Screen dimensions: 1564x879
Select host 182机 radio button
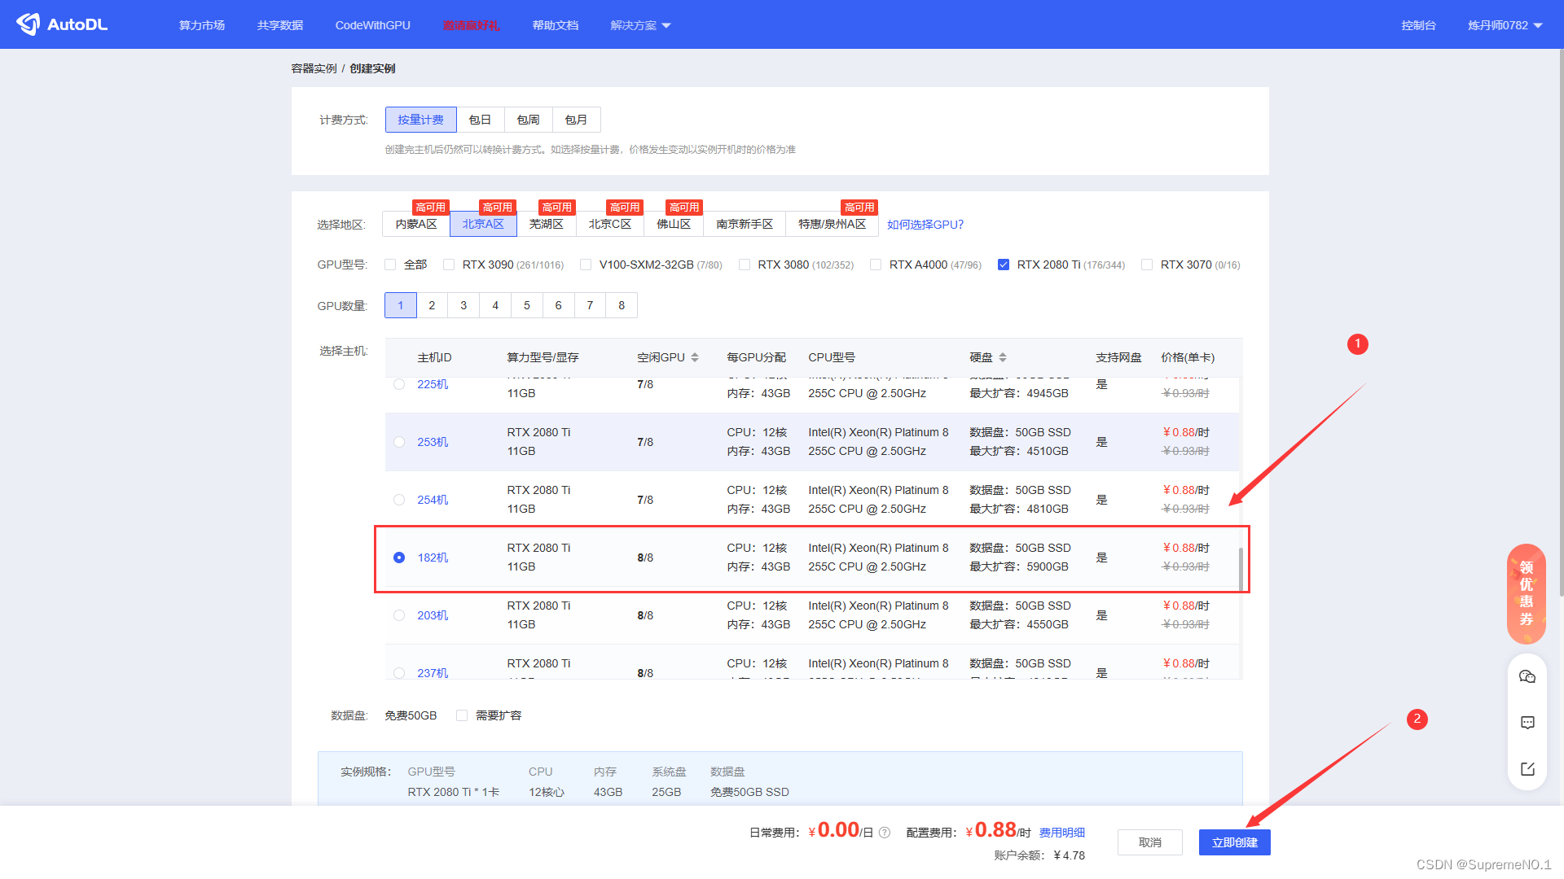tap(399, 558)
